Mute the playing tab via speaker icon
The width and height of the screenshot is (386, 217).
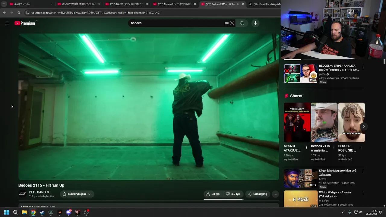click(238, 4)
